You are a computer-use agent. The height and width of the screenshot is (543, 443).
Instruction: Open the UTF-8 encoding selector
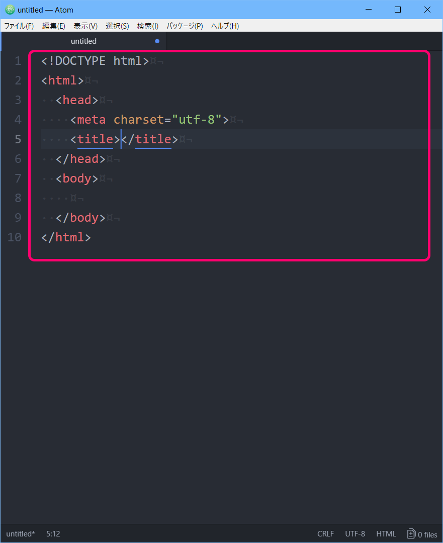[x=355, y=534]
